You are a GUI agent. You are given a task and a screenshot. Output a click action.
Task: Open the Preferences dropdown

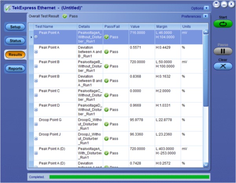coord(206,16)
